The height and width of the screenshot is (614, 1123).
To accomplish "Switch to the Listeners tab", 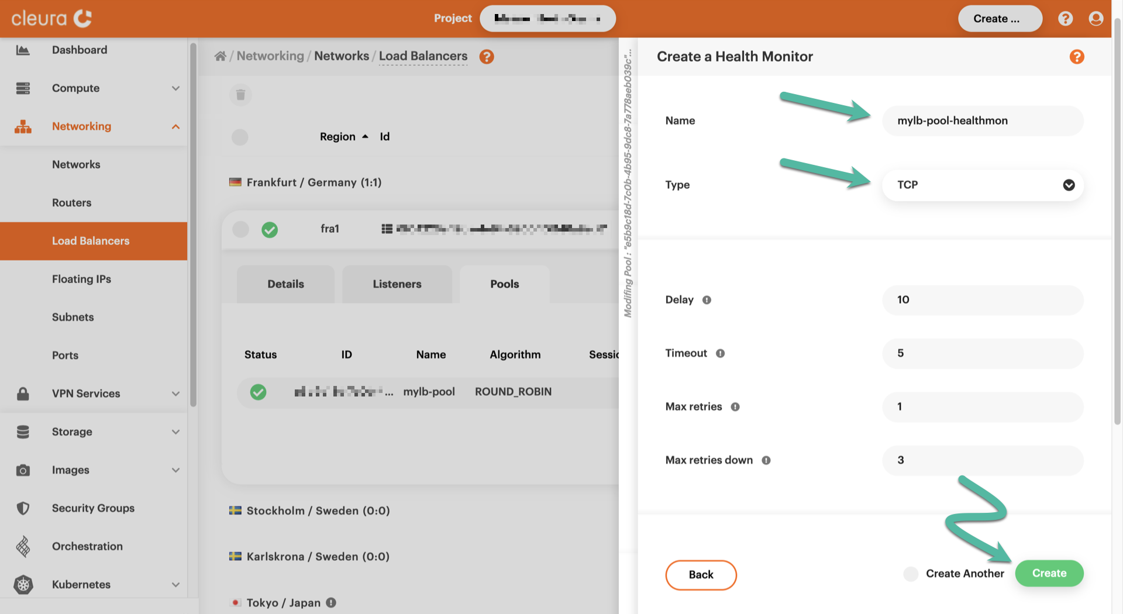I will 397,284.
